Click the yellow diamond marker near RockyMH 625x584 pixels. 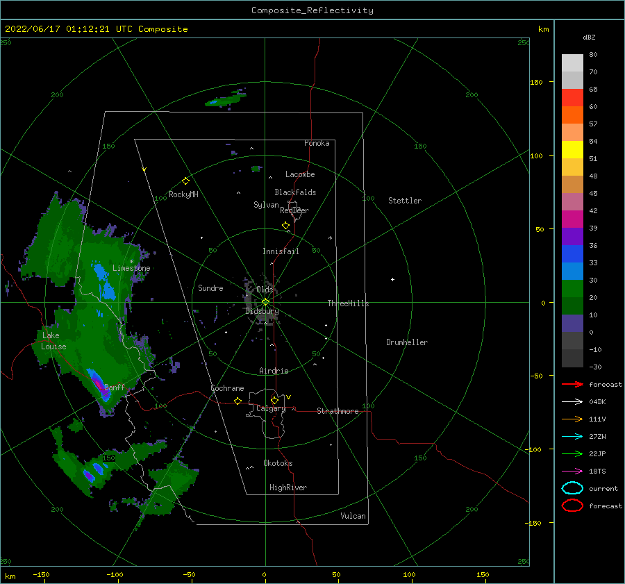click(185, 181)
